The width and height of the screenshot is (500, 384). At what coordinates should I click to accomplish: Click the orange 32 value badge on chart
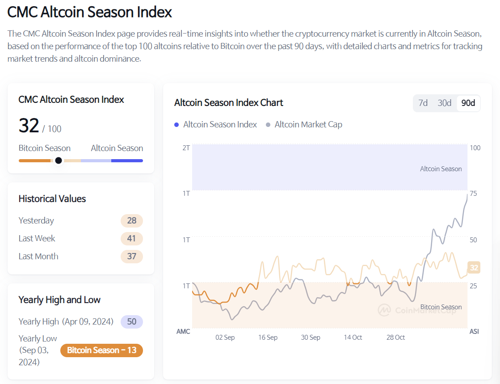474,267
